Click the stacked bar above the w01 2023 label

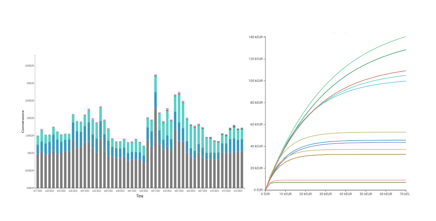[179, 140]
